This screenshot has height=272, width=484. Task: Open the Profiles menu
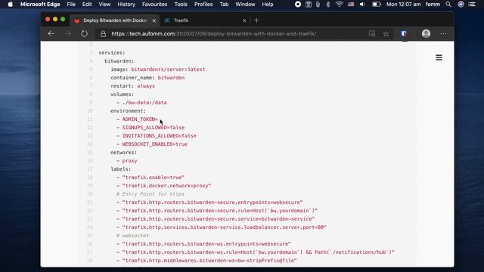click(203, 5)
